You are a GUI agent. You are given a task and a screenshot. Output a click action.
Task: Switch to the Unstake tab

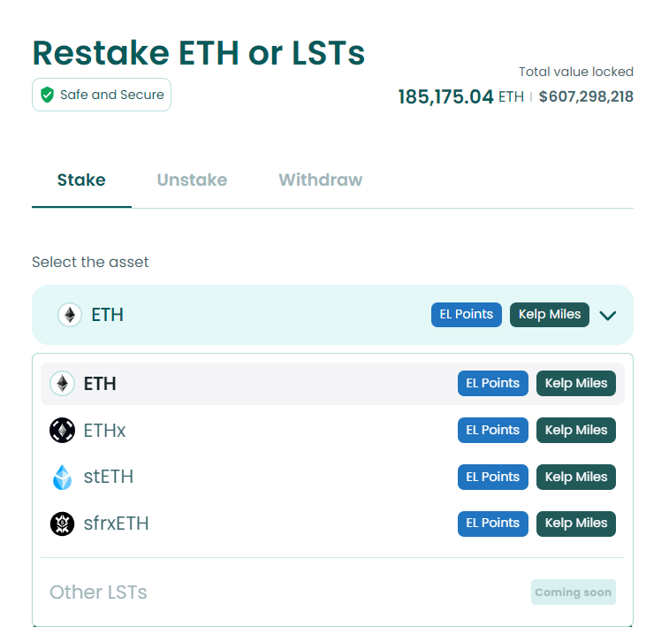coord(192,180)
